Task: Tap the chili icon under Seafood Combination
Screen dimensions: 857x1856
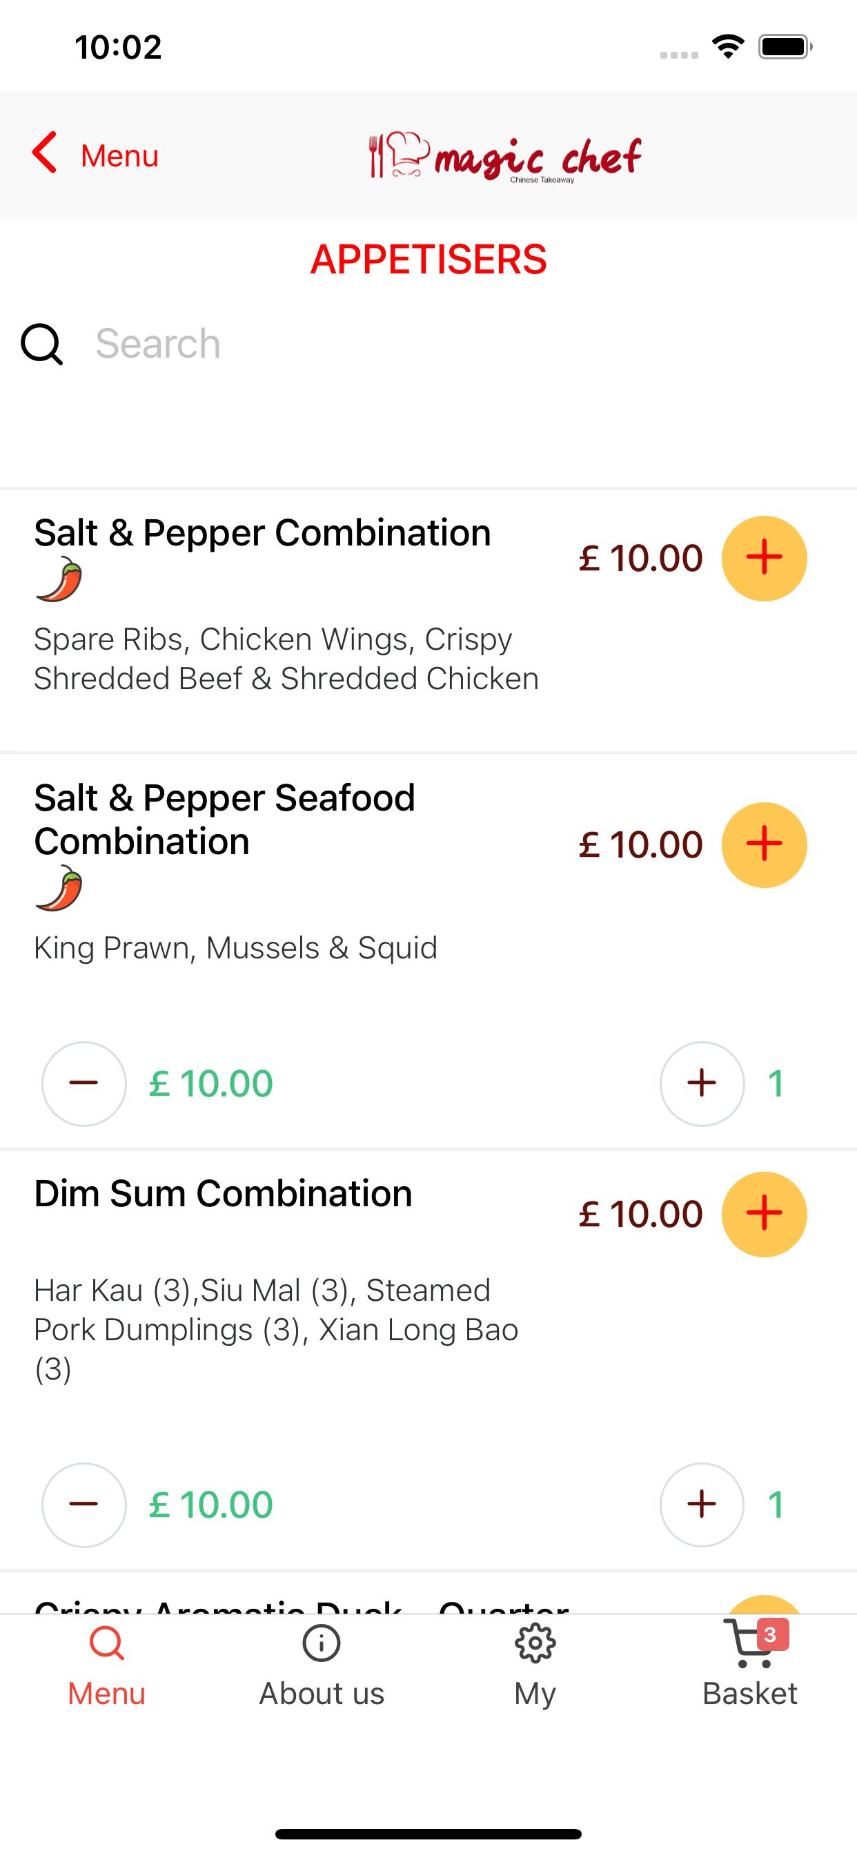Action: [59, 889]
